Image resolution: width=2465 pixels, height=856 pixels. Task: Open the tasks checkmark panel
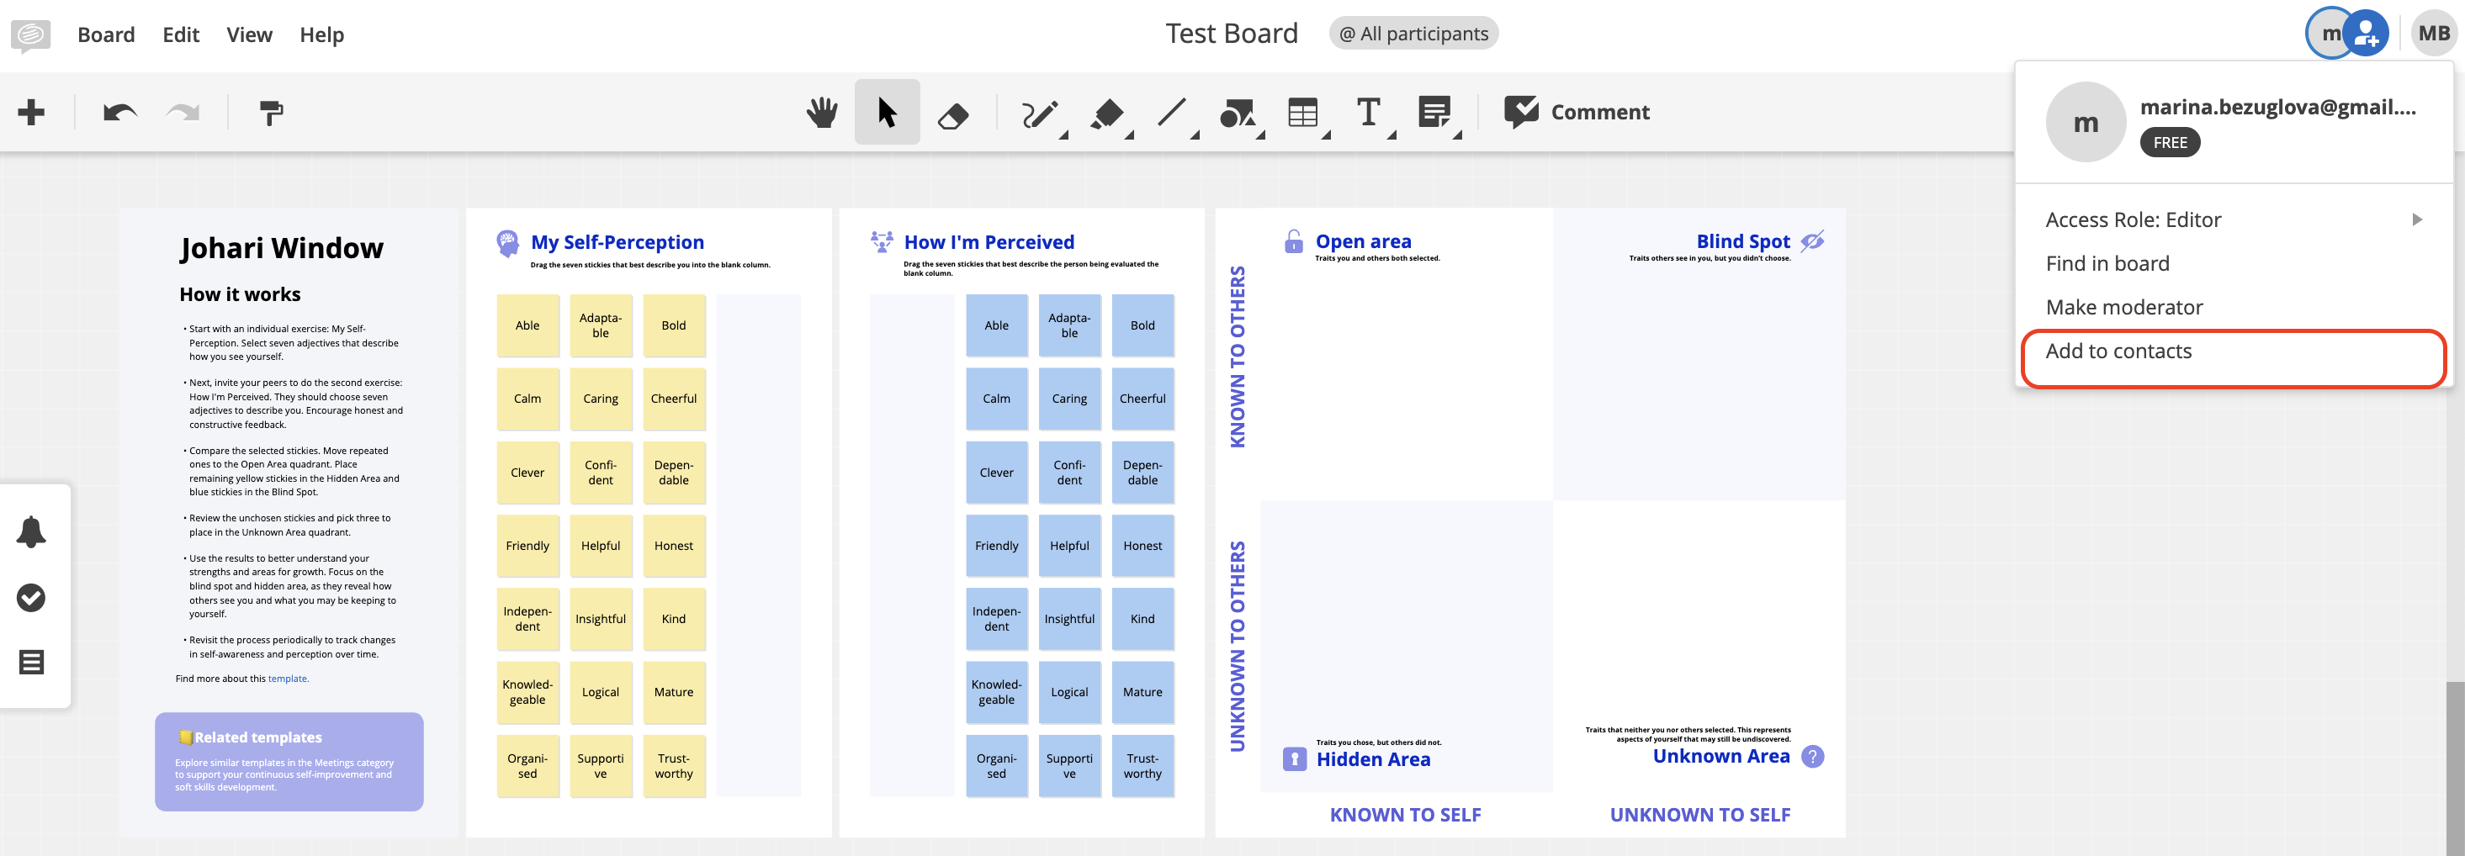[x=30, y=598]
